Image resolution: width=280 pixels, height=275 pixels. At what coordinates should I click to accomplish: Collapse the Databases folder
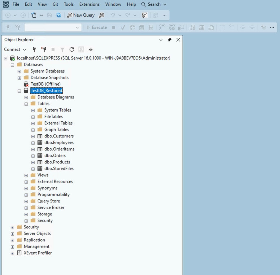coord(12,65)
